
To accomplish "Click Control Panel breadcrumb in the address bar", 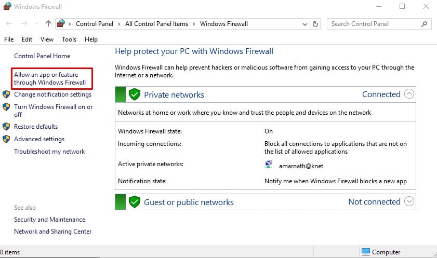I will [x=95, y=24].
